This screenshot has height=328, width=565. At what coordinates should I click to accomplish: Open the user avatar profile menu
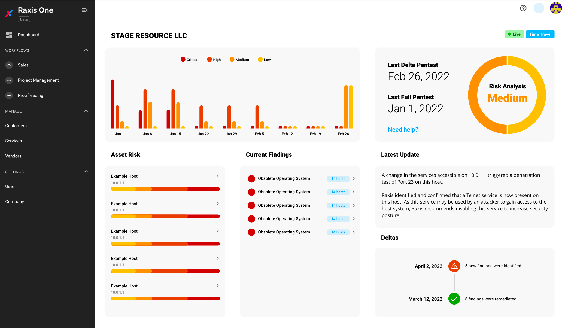(556, 8)
